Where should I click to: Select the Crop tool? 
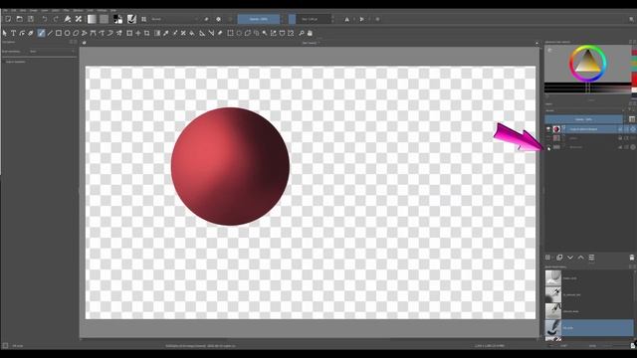pos(146,33)
